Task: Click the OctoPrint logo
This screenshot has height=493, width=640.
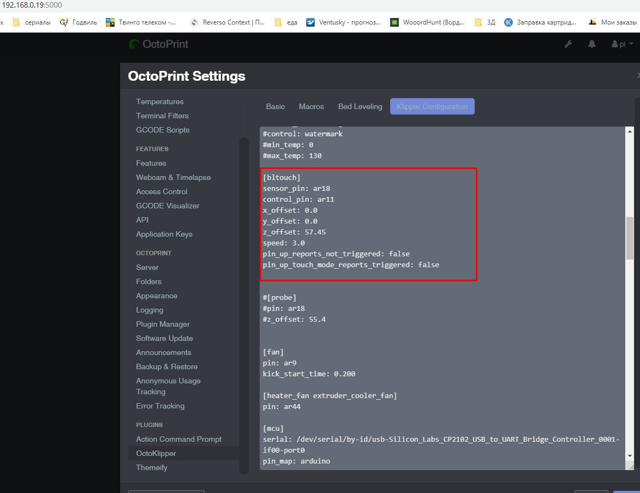Action: pyautogui.click(x=158, y=44)
